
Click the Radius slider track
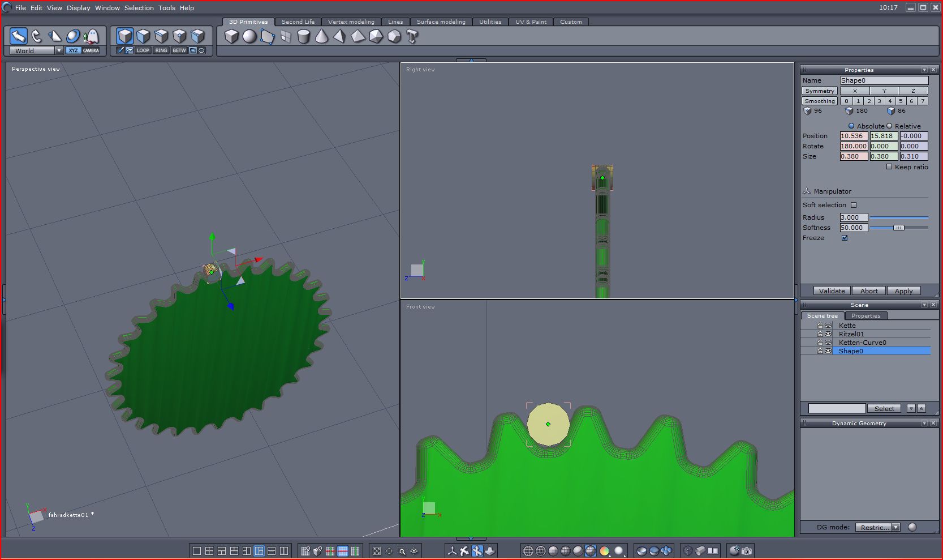click(899, 217)
